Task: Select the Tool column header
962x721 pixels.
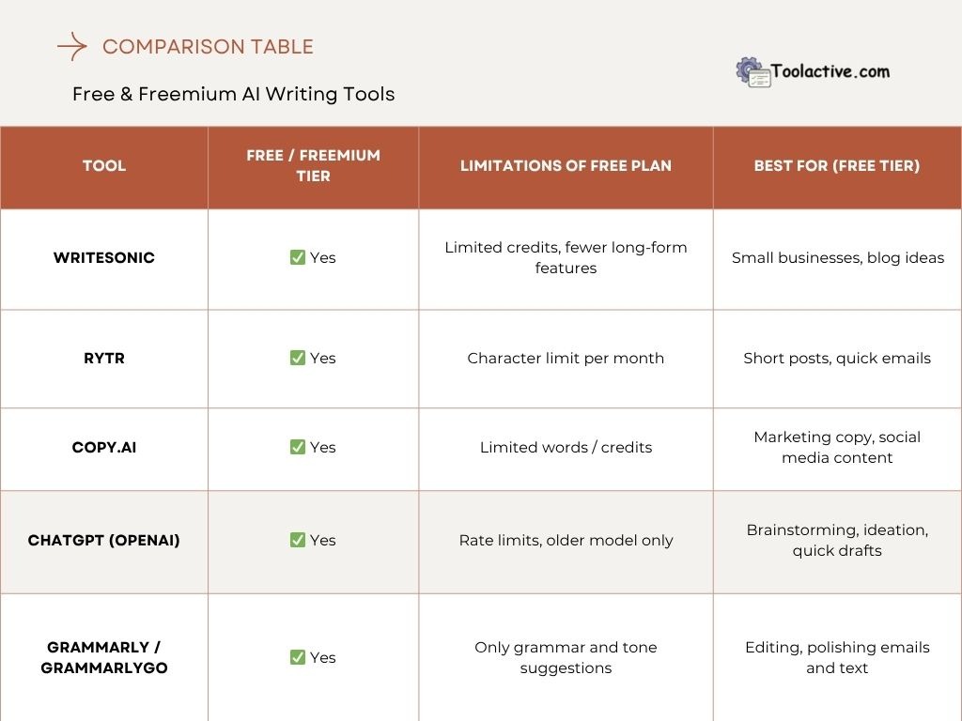Action: (x=104, y=166)
